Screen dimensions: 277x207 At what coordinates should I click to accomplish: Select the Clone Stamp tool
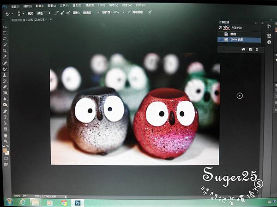pos(5,75)
